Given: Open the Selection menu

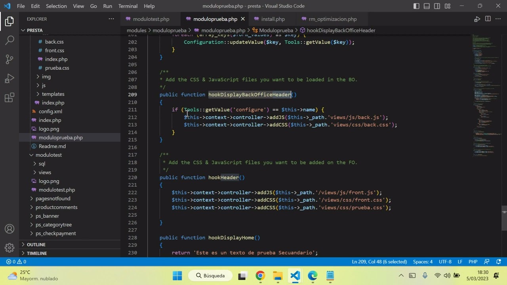Looking at the screenshot, I should pyautogui.click(x=56, y=6).
